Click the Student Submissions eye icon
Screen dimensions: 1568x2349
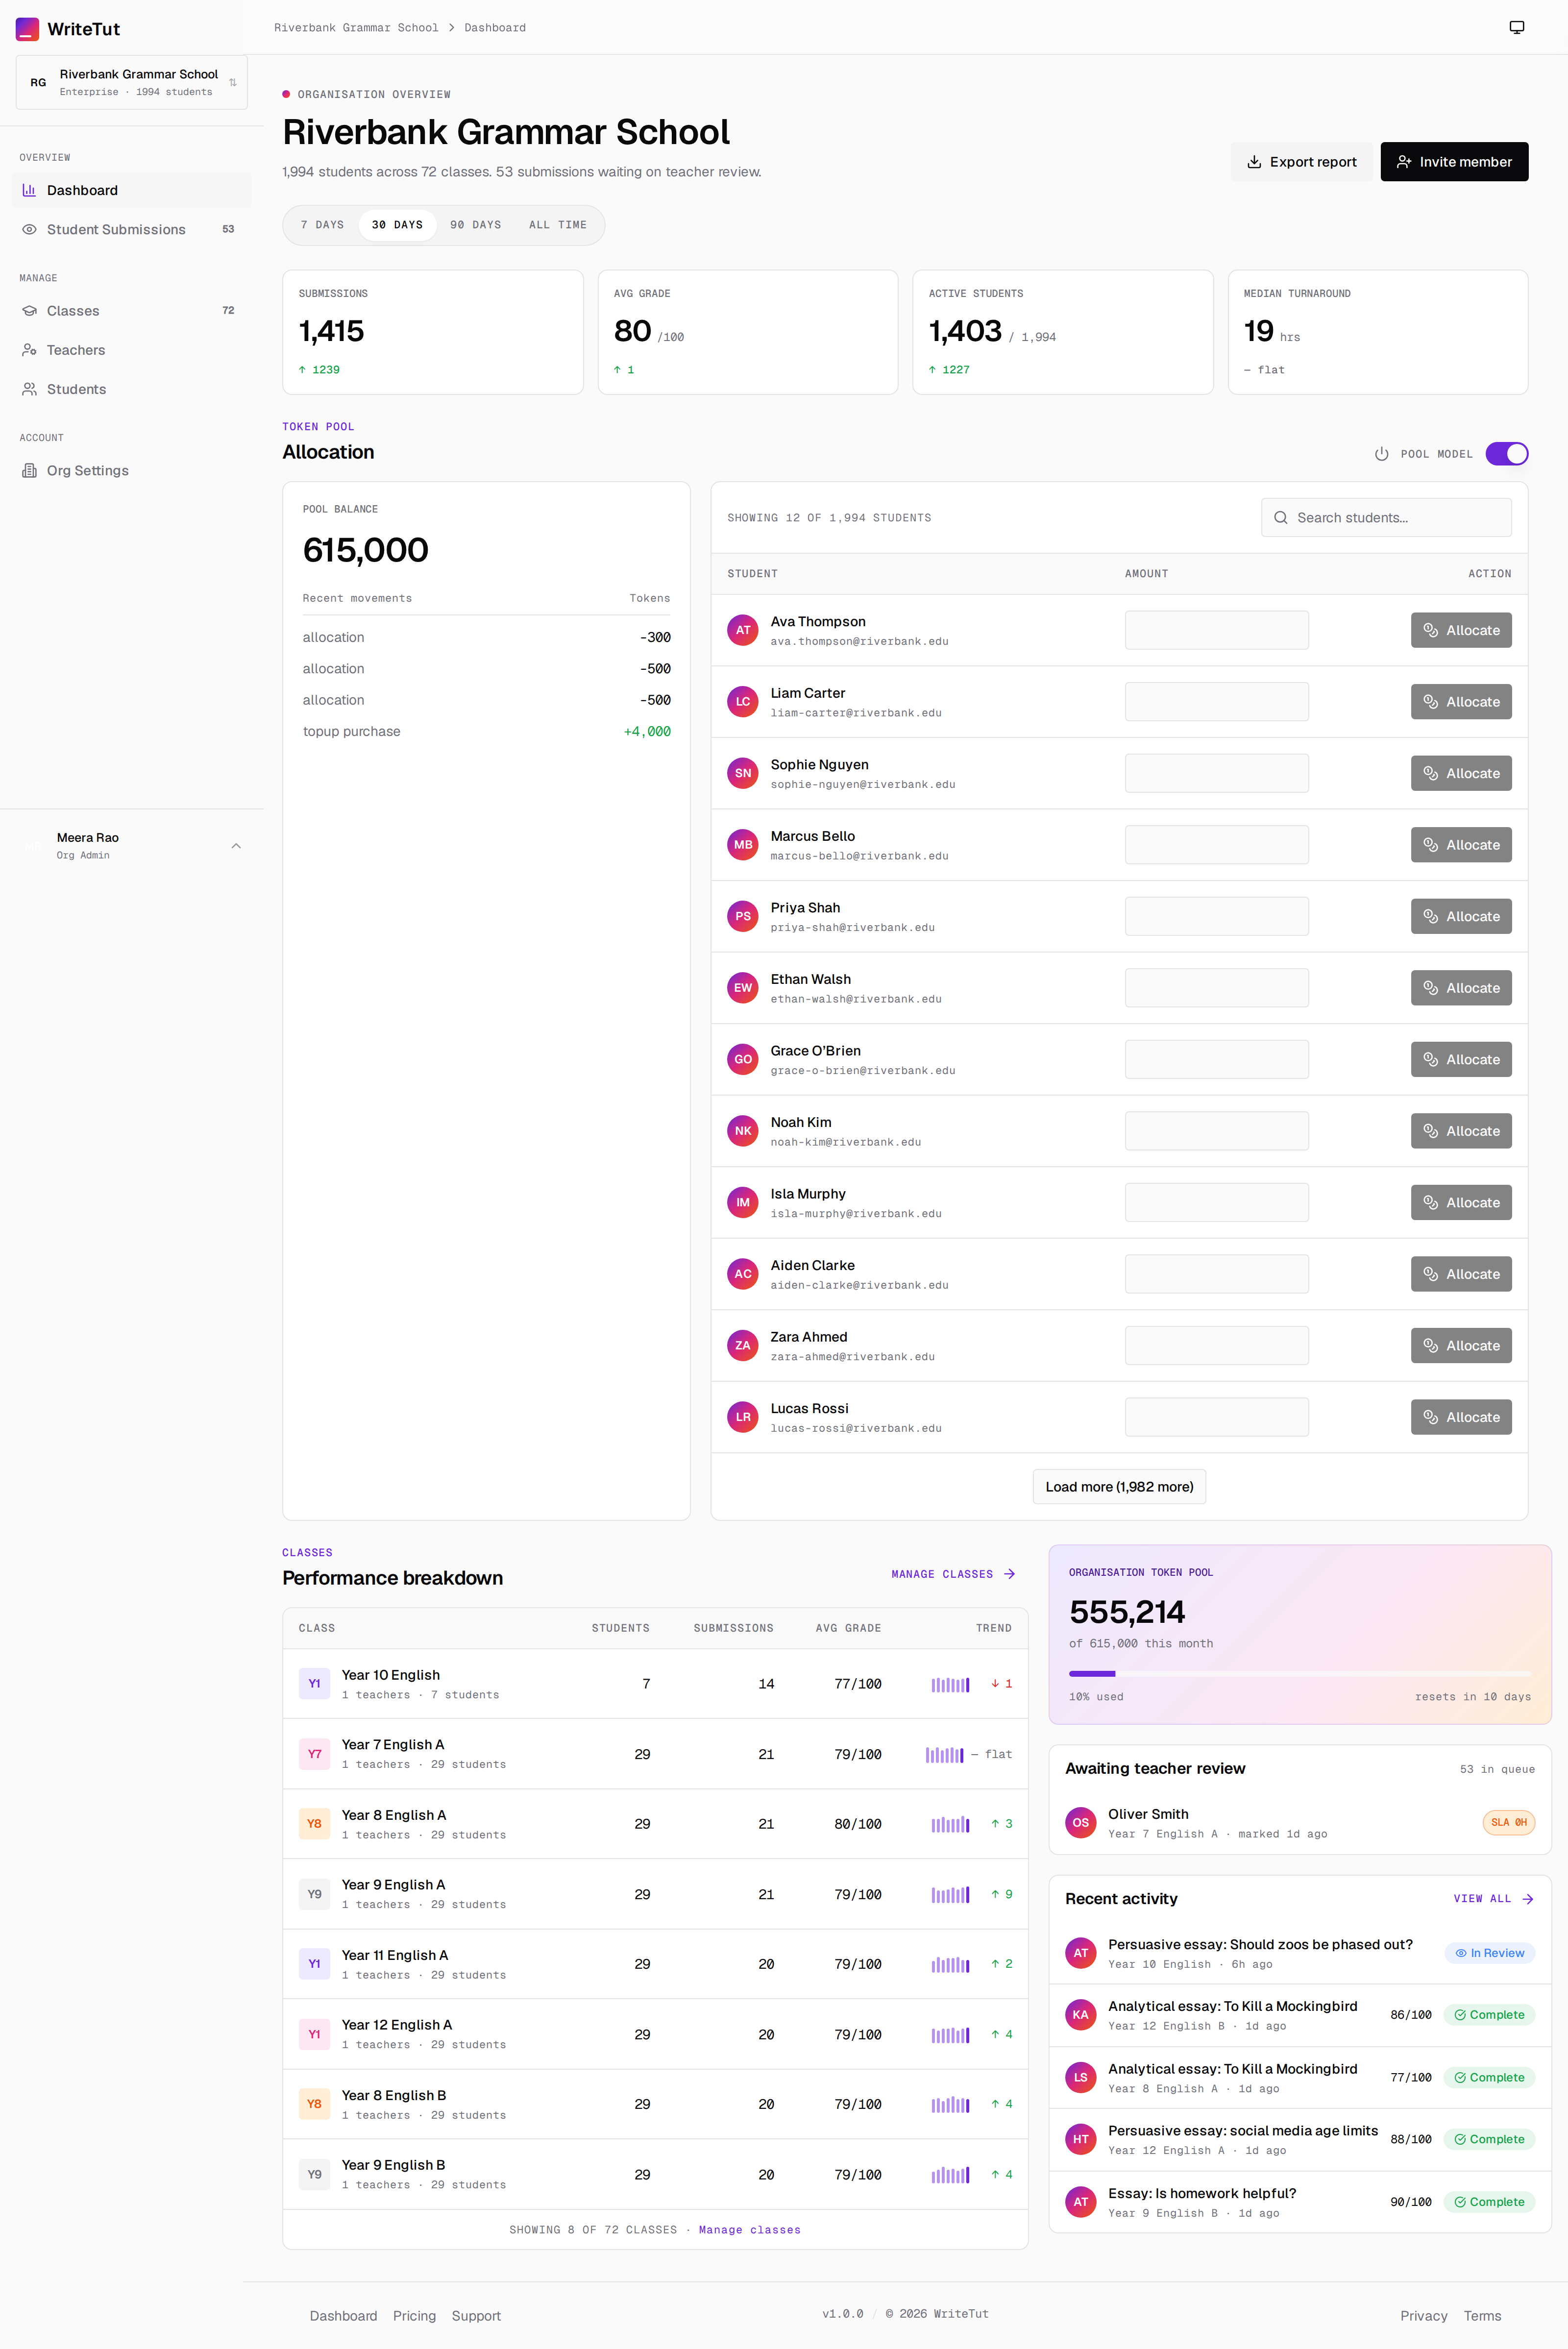29,229
